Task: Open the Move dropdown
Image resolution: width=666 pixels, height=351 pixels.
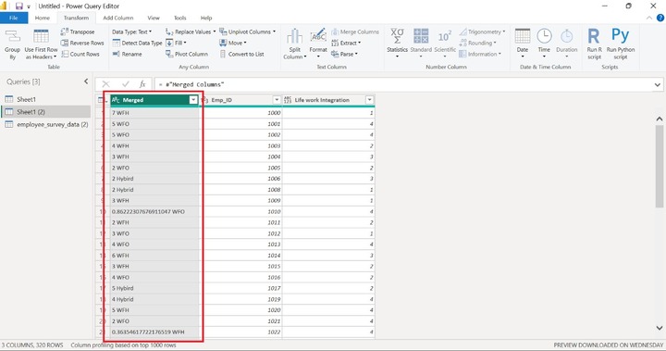Action: pos(233,43)
